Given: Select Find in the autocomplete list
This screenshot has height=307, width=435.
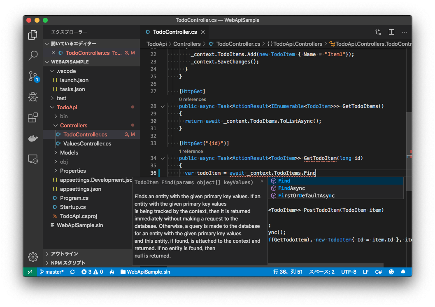Looking at the screenshot, I should coord(336,181).
